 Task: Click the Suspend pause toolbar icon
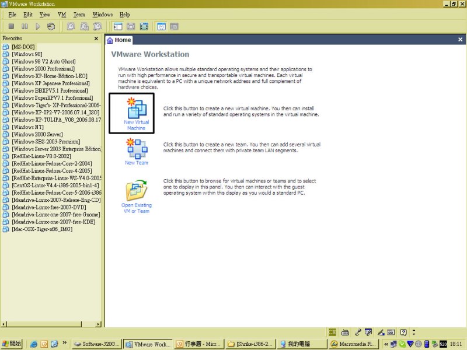pyautogui.click(x=25, y=26)
